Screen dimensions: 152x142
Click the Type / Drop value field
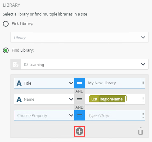coord(112,115)
